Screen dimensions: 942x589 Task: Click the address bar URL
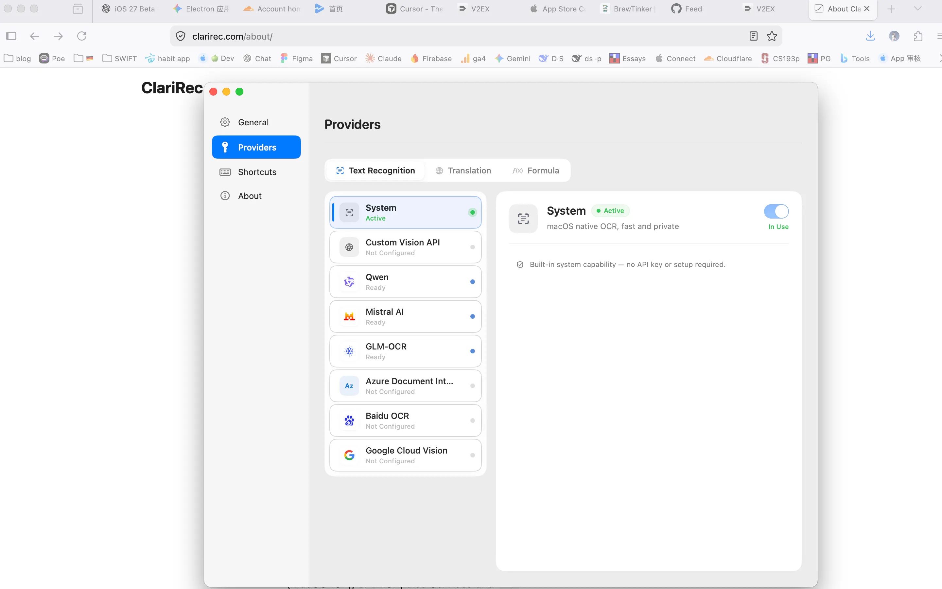click(x=232, y=36)
